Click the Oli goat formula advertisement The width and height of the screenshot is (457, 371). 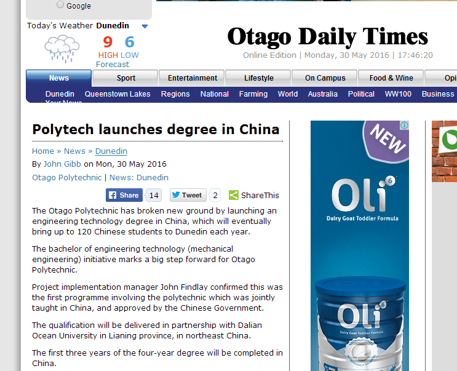(x=360, y=246)
